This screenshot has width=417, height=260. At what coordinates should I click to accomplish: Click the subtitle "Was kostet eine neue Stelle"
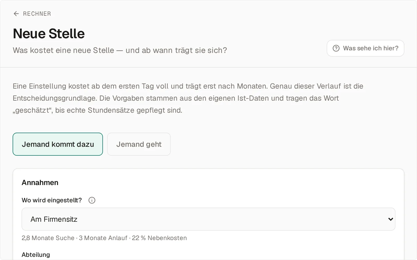(x=64, y=50)
